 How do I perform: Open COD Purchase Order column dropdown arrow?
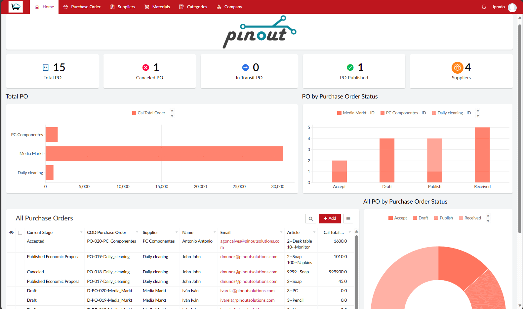(x=137, y=232)
